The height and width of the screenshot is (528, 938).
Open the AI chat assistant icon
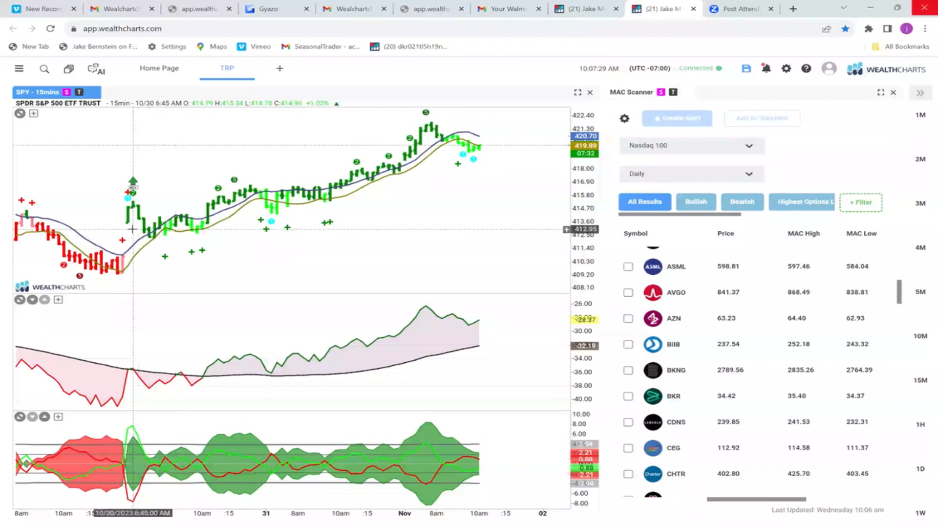96,69
